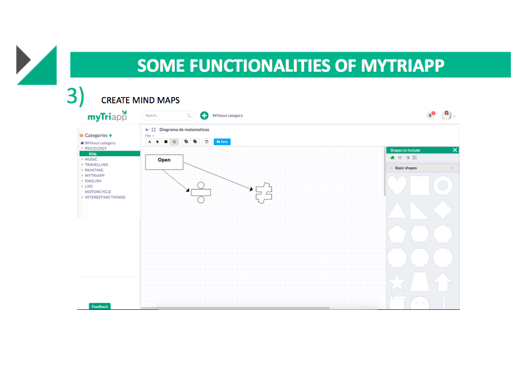Add a new category with the plus icon

(x=110, y=135)
